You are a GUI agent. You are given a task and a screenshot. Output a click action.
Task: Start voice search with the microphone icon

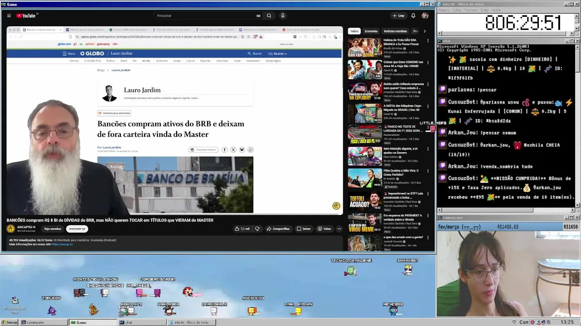[283, 15]
